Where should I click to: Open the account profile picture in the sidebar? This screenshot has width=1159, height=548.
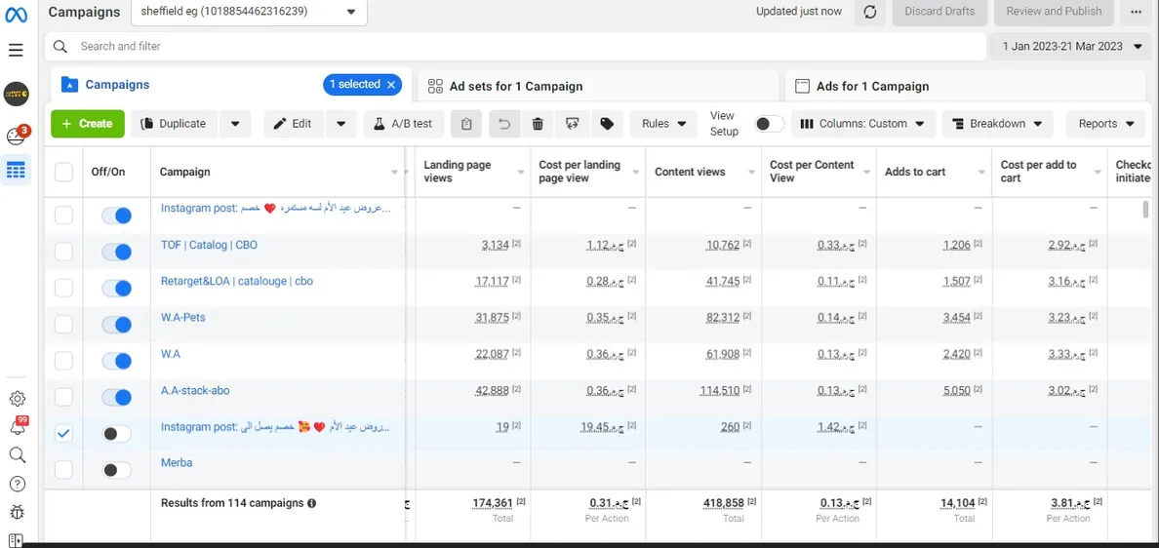point(17,94)
